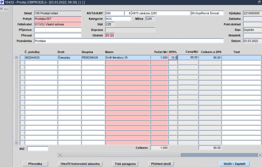The image size is (262, 167).
Task: Click item number cell 862844035
Action: (x=41, y=57)
